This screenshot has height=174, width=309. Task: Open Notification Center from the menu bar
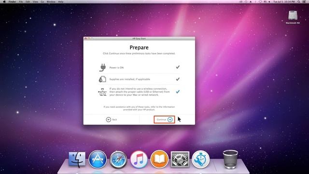[304, 1]
